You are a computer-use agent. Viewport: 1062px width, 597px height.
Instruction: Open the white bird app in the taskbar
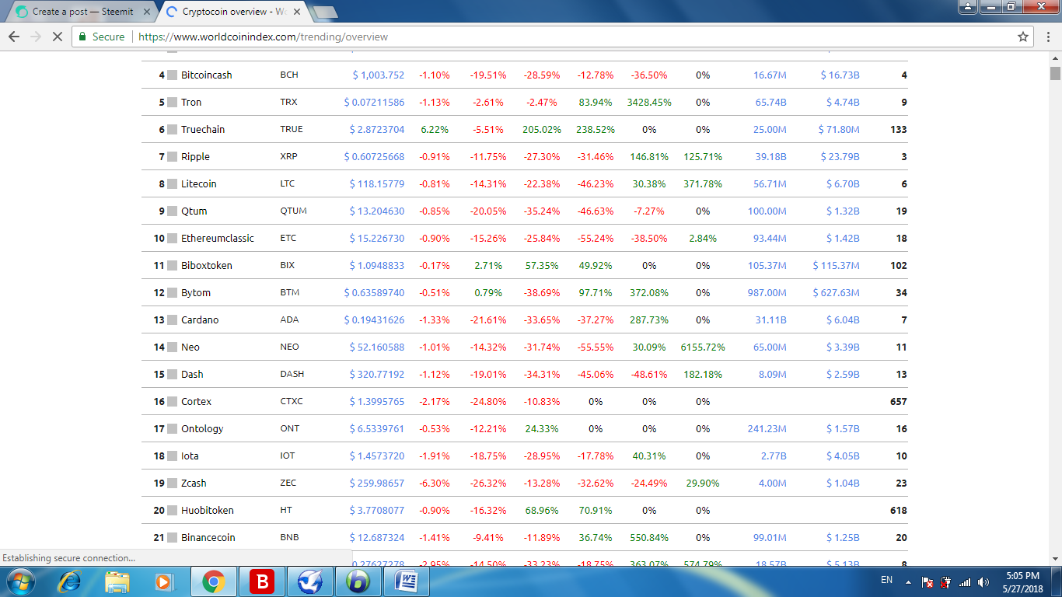pos(309,581)
